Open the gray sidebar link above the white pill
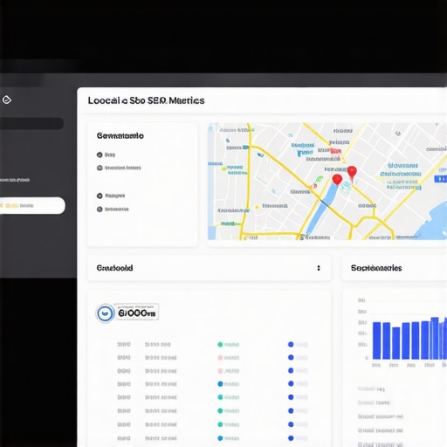This screenshot has height=447, width=447. 15,180
